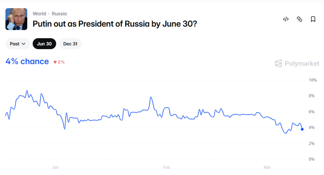Bookmark this market
This screenshot has width=324, height=175.
(x=313, y=19)
